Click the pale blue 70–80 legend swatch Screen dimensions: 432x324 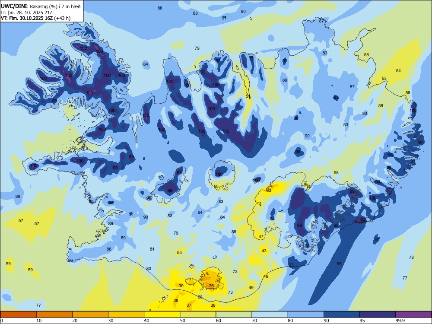point(270,314)
